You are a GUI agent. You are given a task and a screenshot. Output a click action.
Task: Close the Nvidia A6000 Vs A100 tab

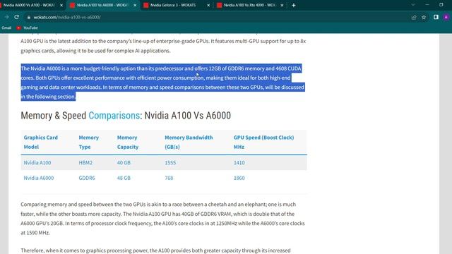click(x=61, y=5)
